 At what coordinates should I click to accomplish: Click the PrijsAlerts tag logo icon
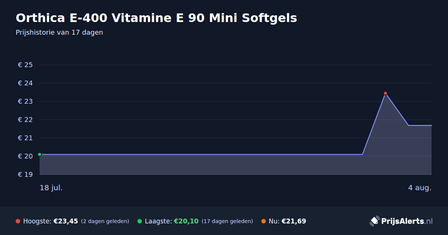pos(374,221)
